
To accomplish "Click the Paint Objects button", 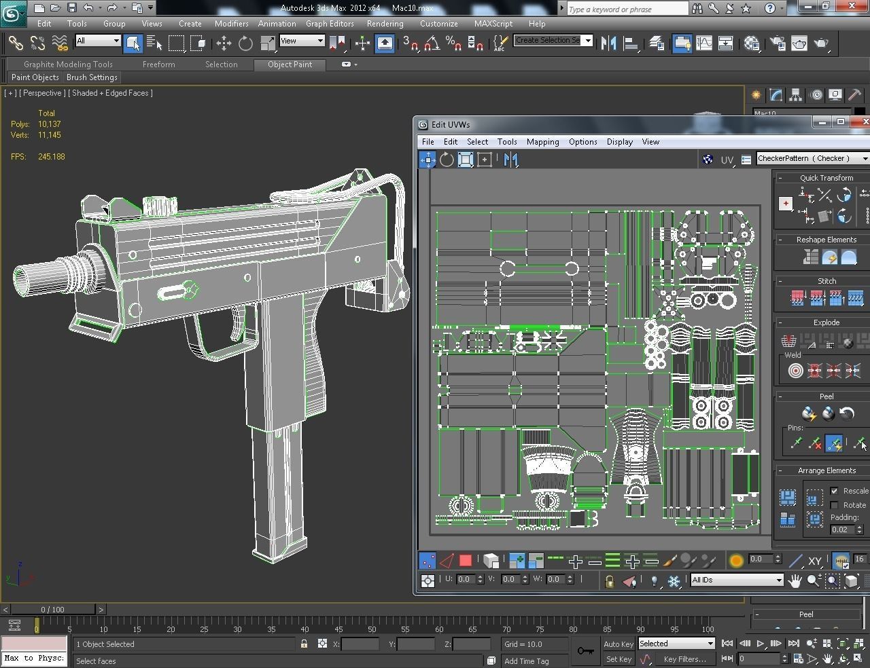I will [x=35, y=77].
